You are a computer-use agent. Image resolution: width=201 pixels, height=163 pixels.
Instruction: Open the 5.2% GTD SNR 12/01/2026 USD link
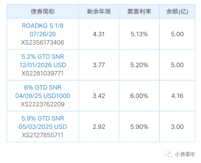coord(42,61)
